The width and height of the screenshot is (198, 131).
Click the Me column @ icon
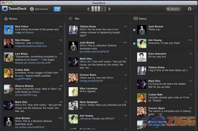71,18
